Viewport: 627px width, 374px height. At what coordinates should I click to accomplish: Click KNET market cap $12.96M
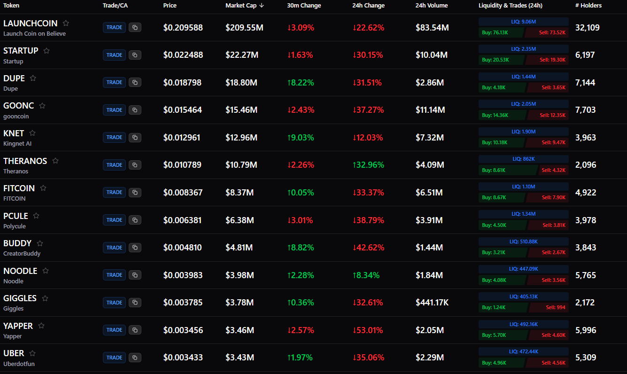[241, 137]
